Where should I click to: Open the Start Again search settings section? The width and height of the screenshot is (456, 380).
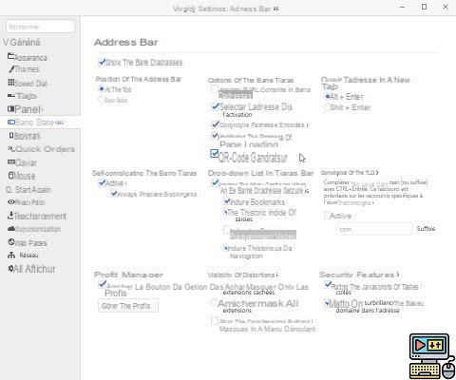(28, 190)
